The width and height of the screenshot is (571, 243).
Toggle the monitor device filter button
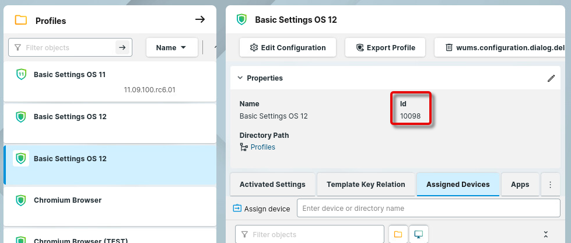click(418, 234)
